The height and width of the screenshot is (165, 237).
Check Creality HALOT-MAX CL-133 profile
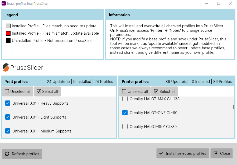pos(125,99)
